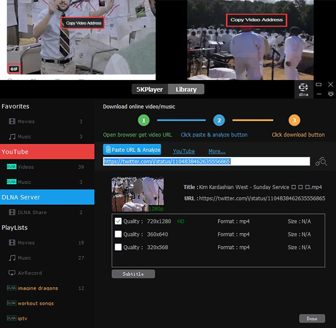Click the Sunday Service video thumbnail
Image resolution: width=336 pixels, height=328 pixels.
tap(138, 194)
